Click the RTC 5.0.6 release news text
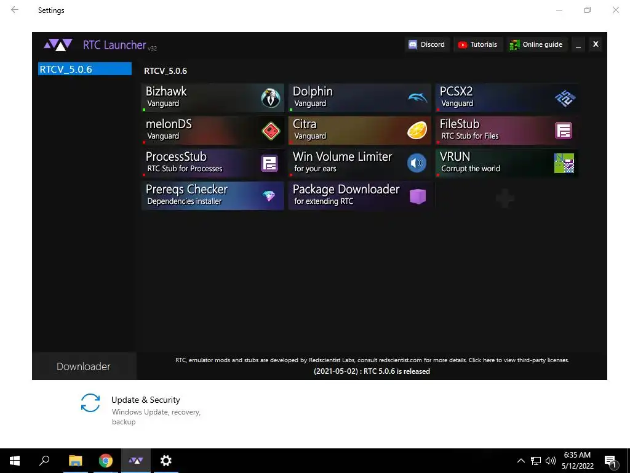This screenshot has width=630, height=473. (x=372, y=371)
